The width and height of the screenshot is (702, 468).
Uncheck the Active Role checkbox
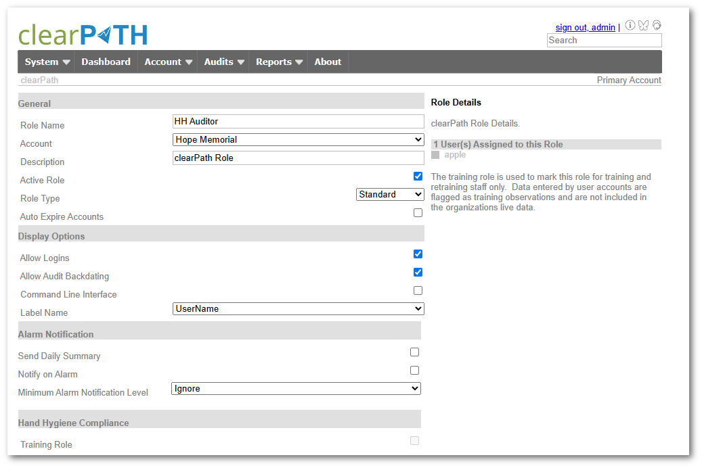[418, 177]
